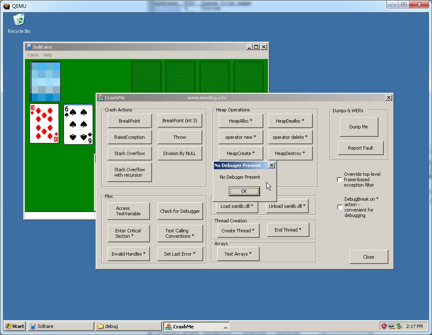Viewport: 432px width, 335px height.
Task: Draw from the Solitaire deck pile
Action: pyautogui.click(x=45, y=81)
